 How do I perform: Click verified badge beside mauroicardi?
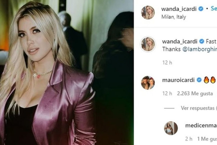(x=199, y=80)
